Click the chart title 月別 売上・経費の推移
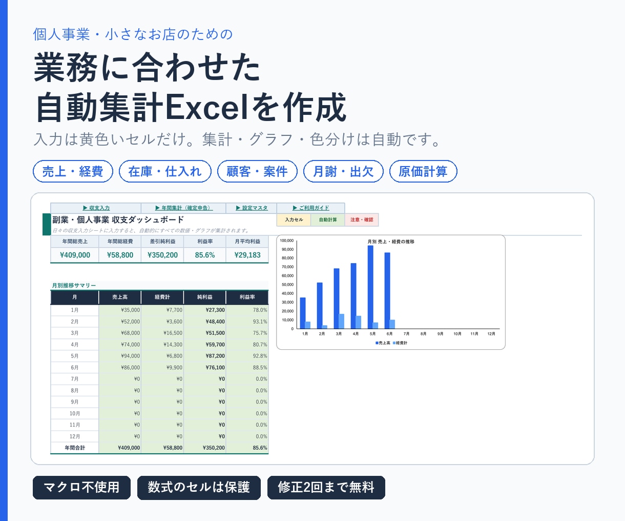 391,242
